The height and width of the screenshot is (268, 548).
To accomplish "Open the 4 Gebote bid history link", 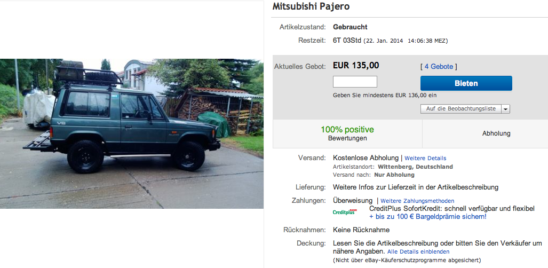I will 439,67.
